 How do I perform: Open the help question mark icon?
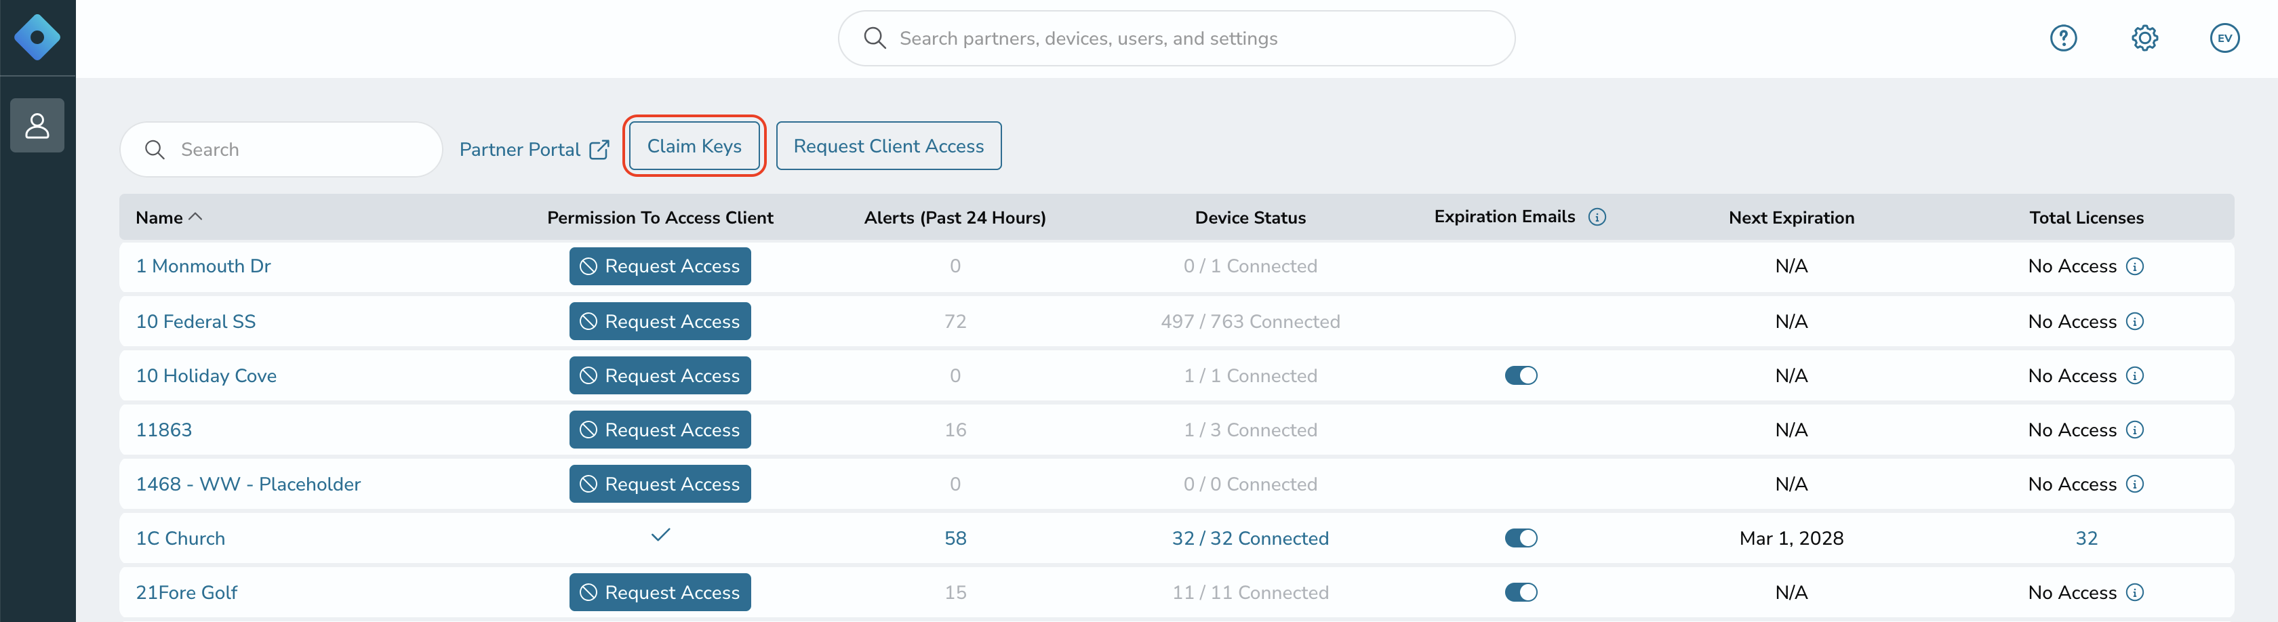point(2063,38)
